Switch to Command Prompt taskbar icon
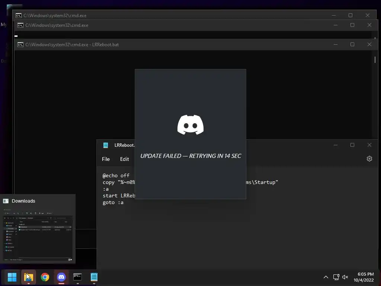Screen dimensions: 381x286 [x=77, y=277]
